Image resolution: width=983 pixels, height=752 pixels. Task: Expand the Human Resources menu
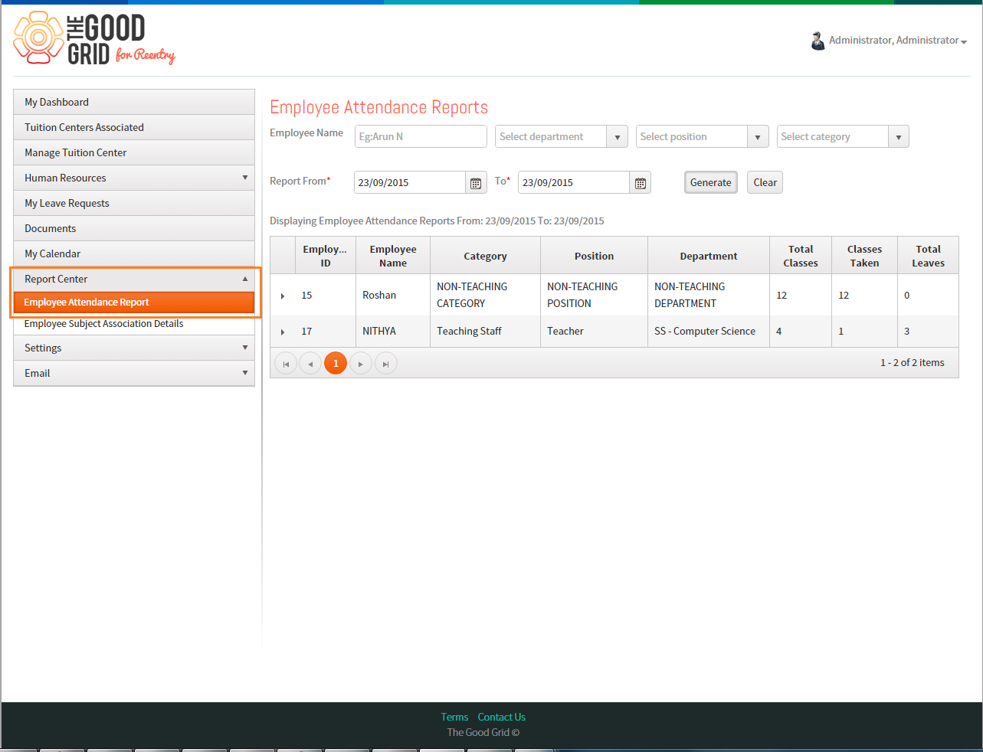click(x=134, y=178)
